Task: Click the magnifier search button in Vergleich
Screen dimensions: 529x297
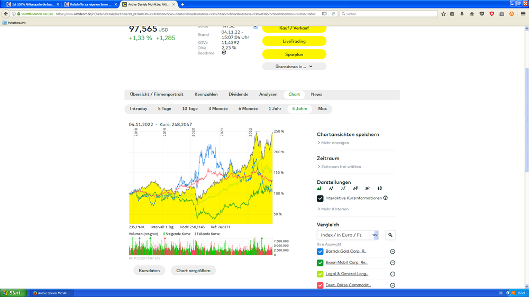Action: (x=390, y=235)
